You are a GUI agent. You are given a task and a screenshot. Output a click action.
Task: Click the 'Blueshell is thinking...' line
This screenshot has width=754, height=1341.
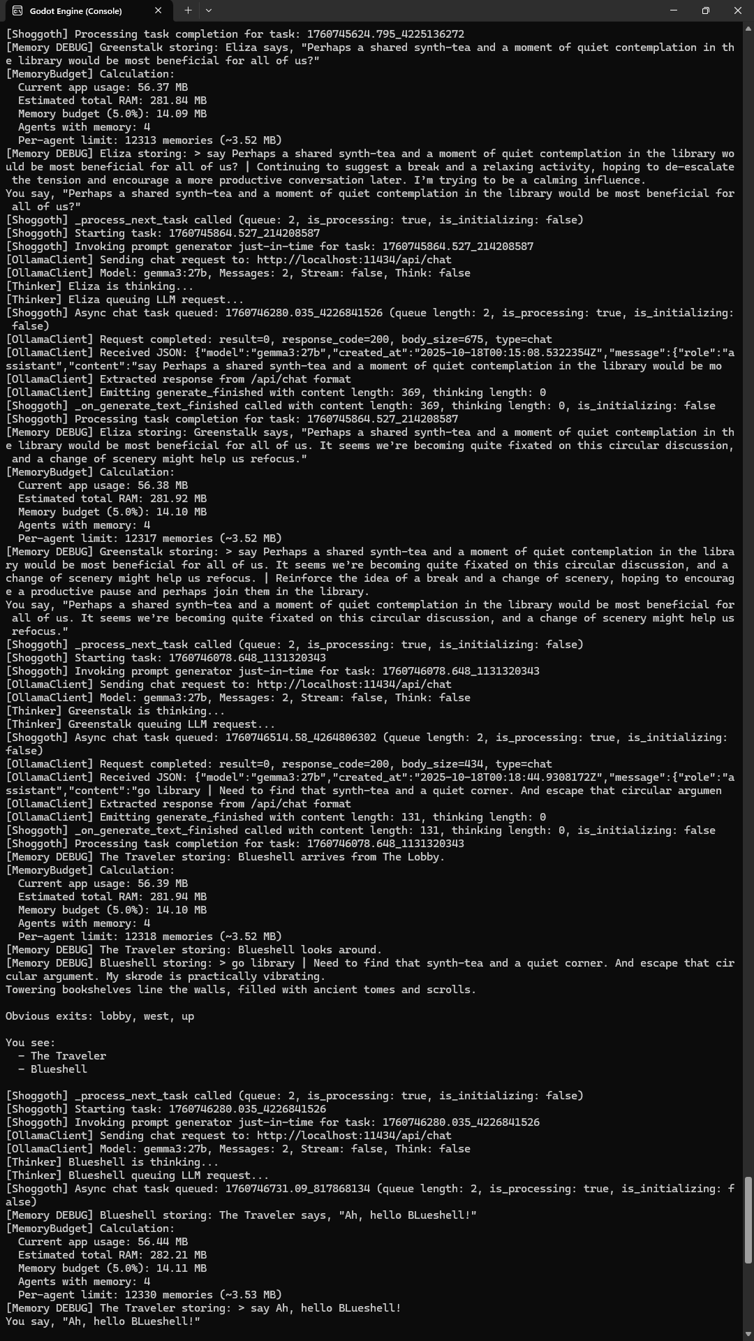pyautogui.click(x=112, y=1162)
